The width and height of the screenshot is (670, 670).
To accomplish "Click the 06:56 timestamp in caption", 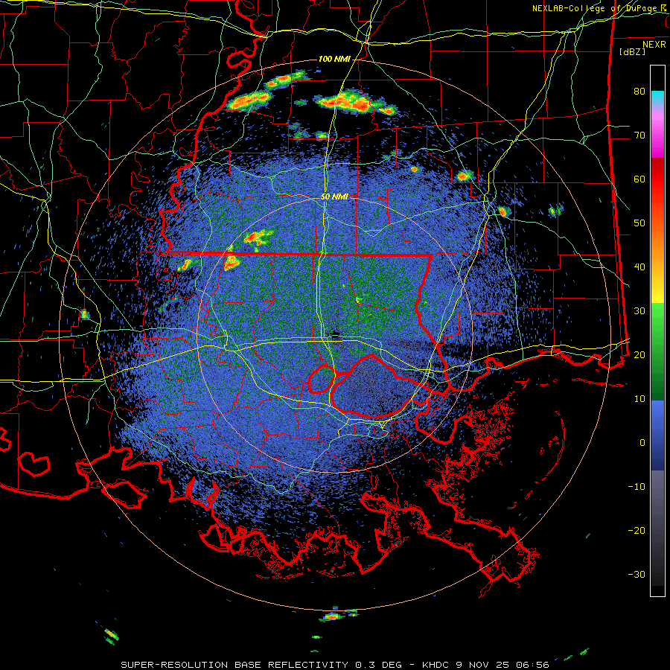I will (532, 665).
